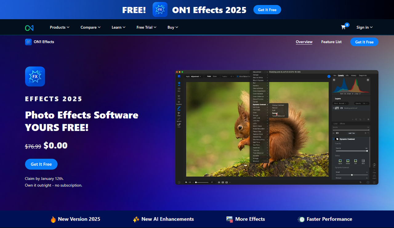
Task: Adjust the Dynamic Contrast Opacity slider
Action: [x=352, y=151]
